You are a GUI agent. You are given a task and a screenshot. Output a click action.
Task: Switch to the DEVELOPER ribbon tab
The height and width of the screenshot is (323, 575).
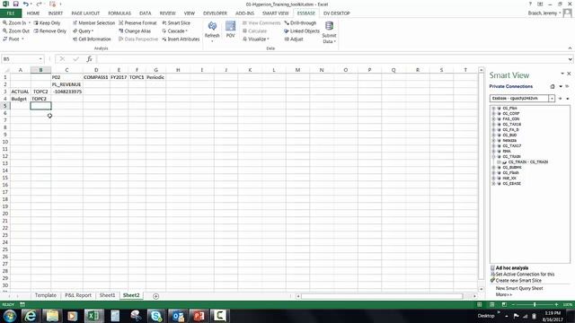(x=215, y=13)
